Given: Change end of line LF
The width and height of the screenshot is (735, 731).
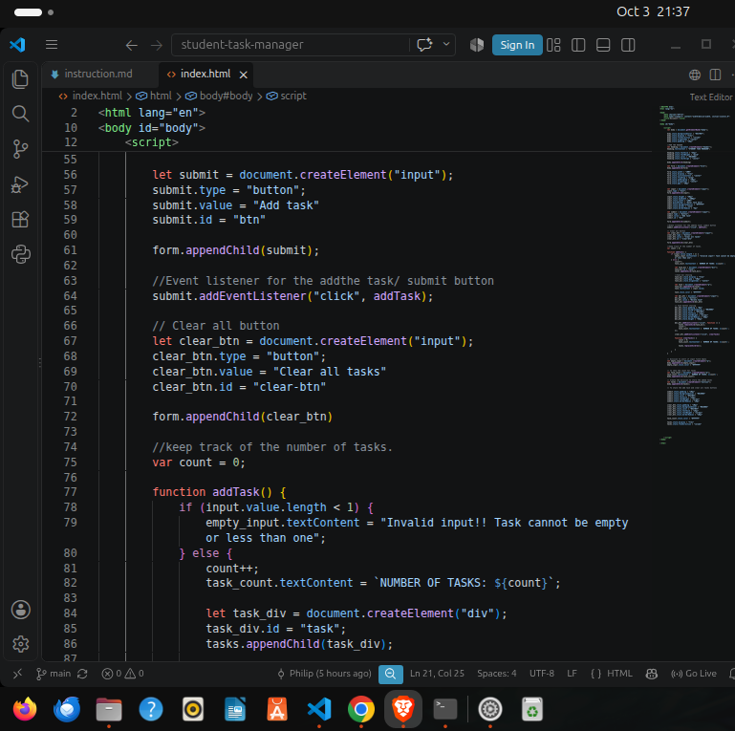Looking at the screenshot, I should click(572, 674).
